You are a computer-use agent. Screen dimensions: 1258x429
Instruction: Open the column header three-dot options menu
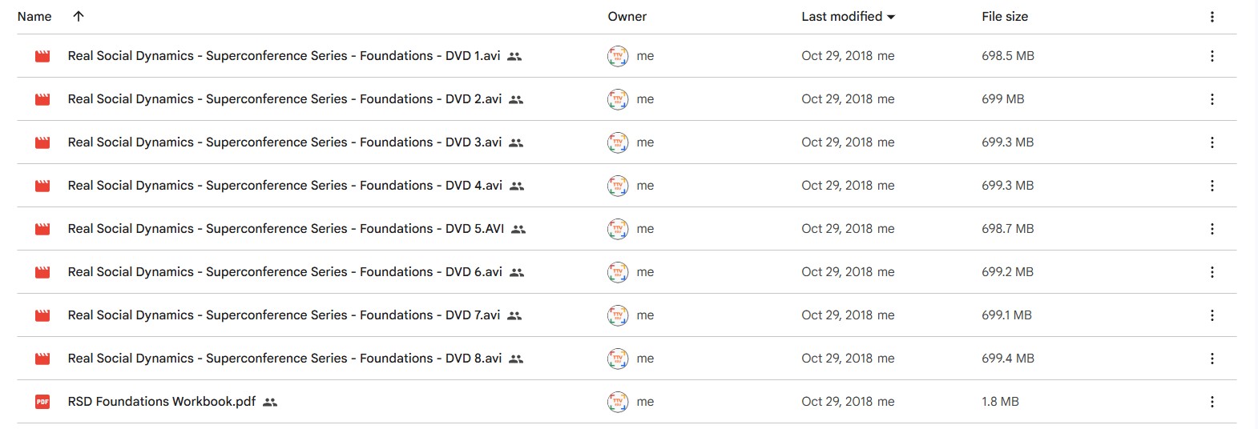click(1212, 17)
